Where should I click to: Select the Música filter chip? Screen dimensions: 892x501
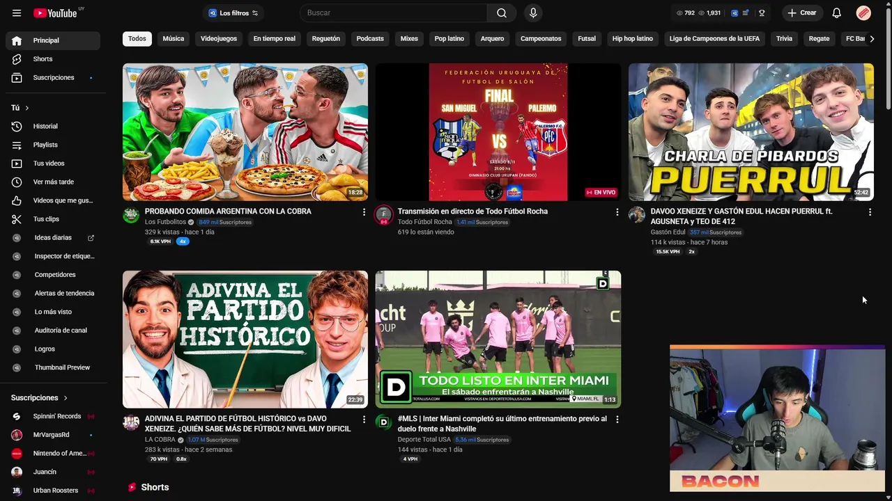point(174,39)
